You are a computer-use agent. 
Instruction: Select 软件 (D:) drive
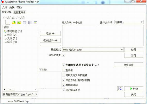(x=11, y=35)
